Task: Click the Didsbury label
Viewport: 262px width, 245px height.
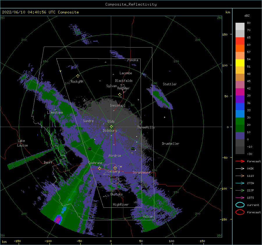Action: point(110,131)
